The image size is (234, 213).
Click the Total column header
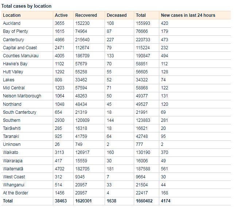141,15
